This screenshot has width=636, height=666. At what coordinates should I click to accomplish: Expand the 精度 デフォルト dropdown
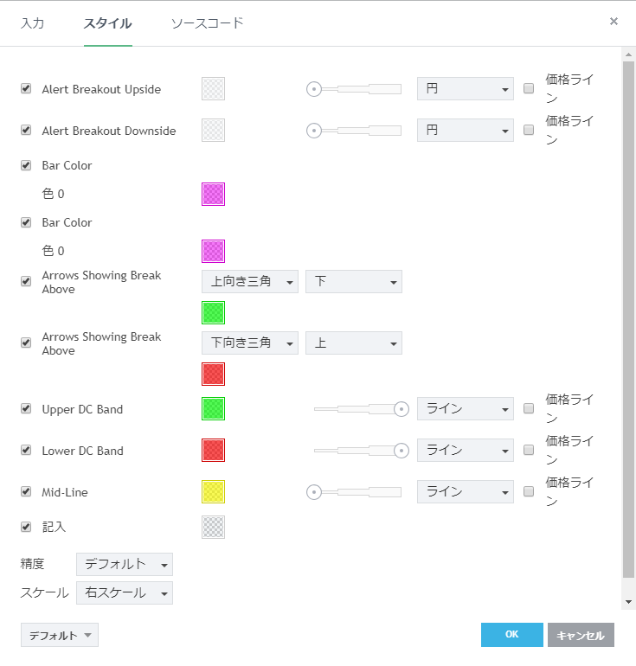coord(125,564)
